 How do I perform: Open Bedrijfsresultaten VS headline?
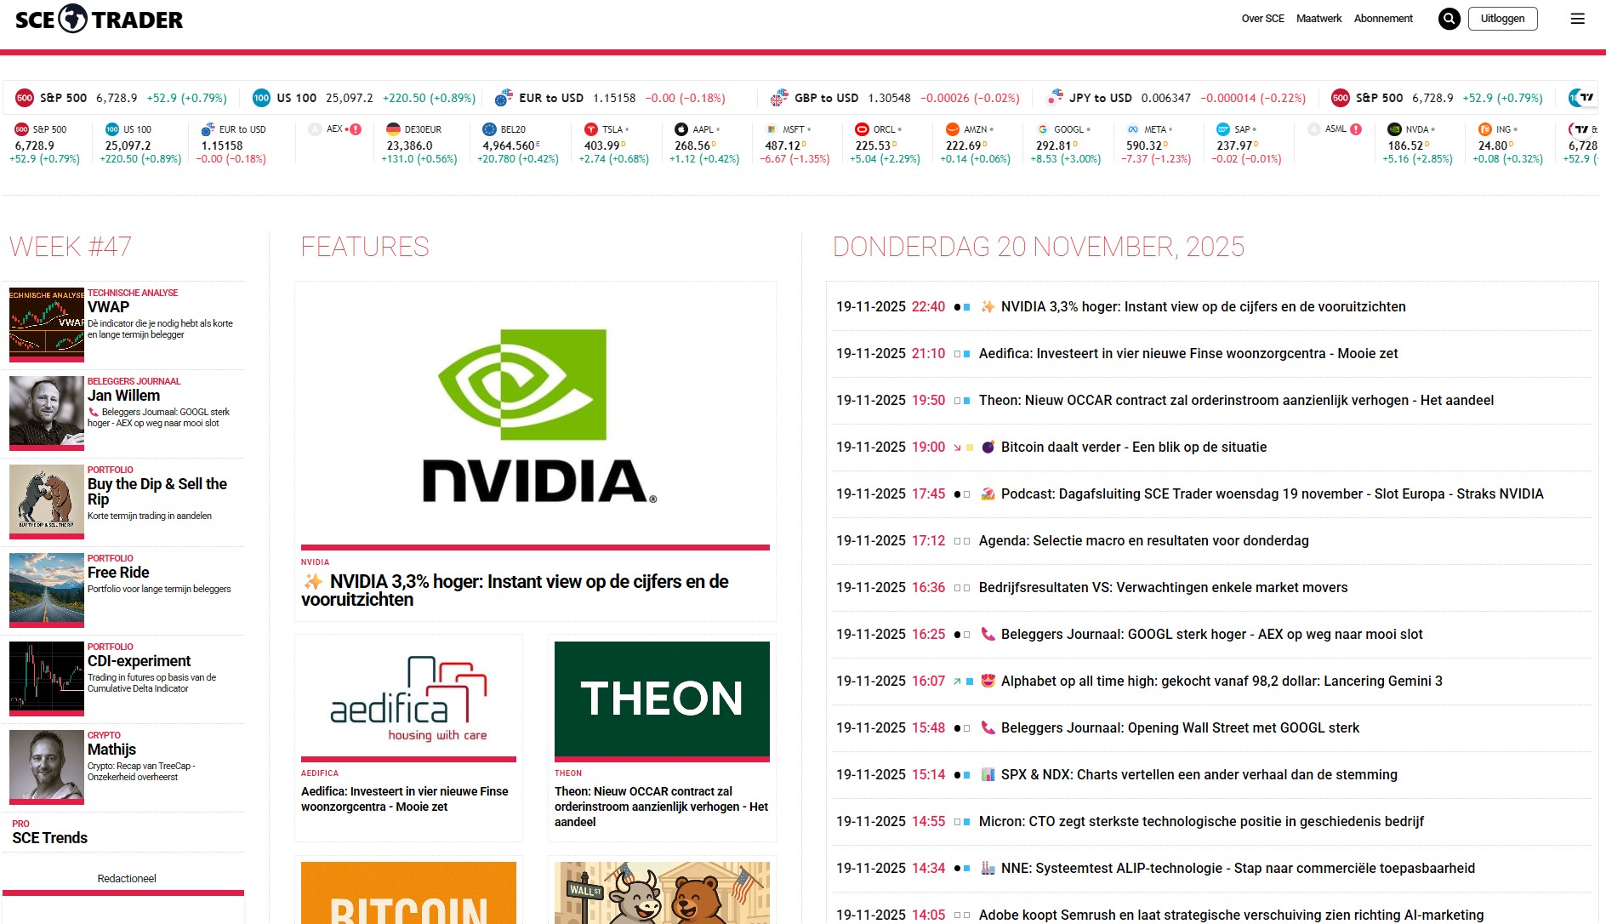pos(1163,588)
